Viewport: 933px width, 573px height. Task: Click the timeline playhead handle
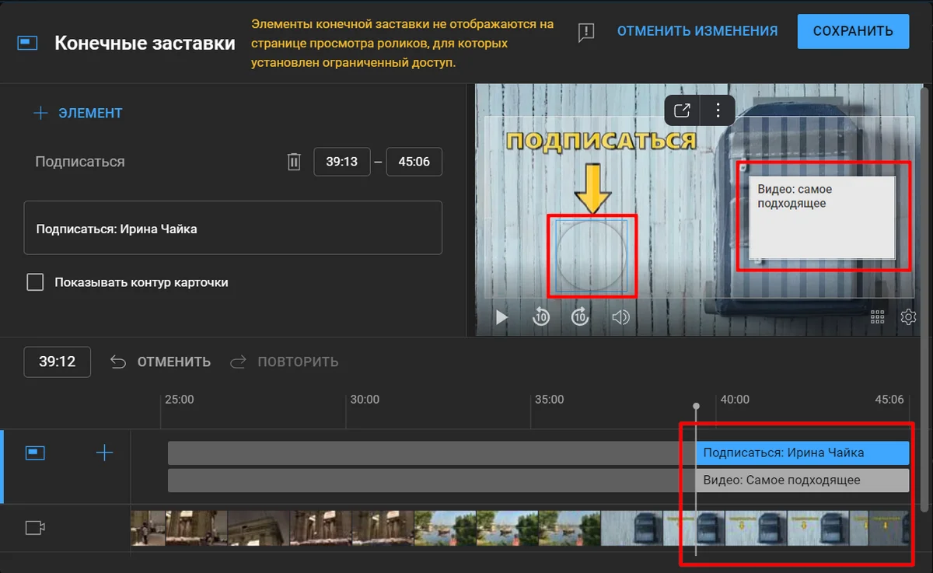pos(696,407)
